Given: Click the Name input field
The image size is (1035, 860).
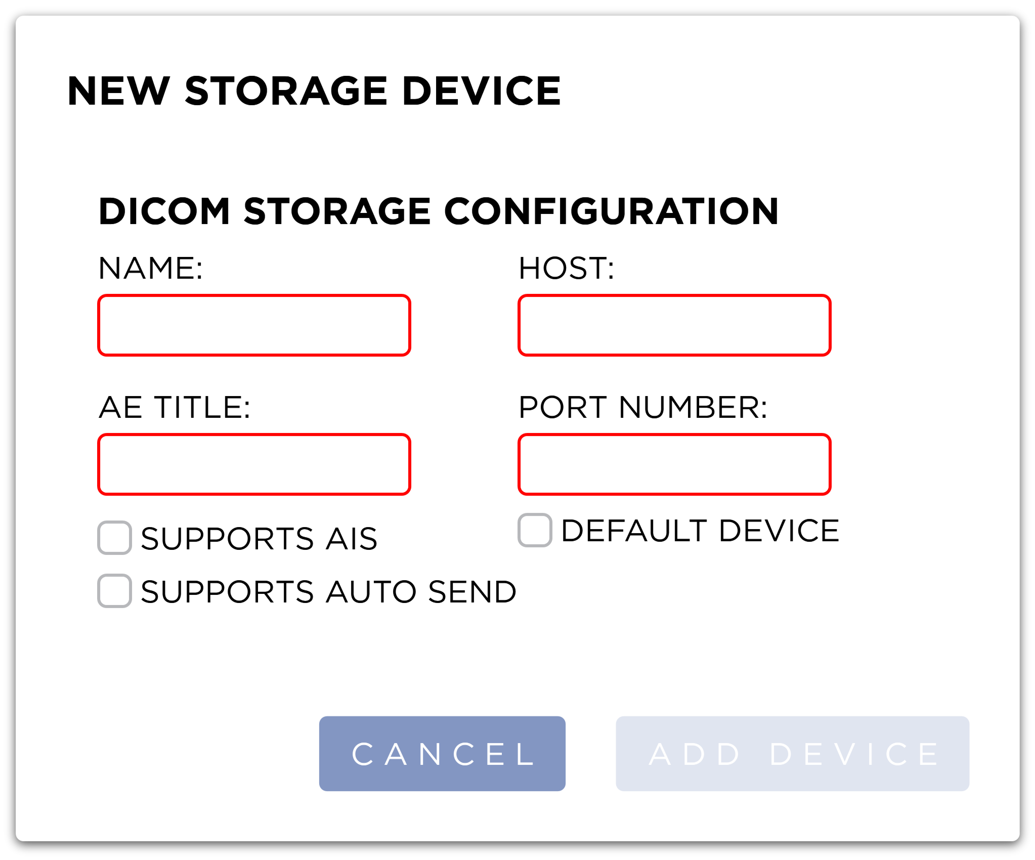Looking at the screenshot, I should pos(254,325).
